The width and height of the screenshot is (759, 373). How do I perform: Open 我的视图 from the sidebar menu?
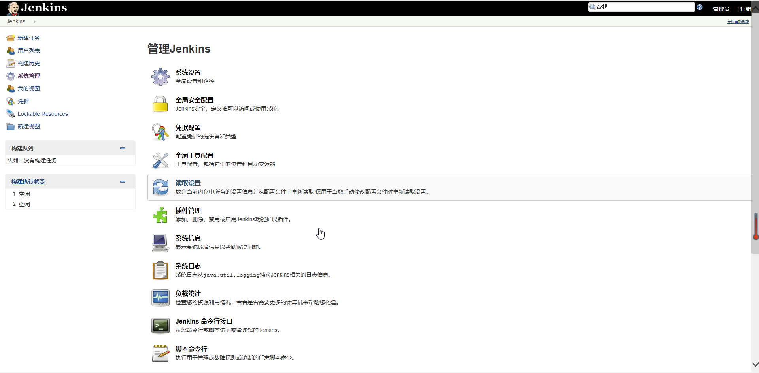pos(29,89)
